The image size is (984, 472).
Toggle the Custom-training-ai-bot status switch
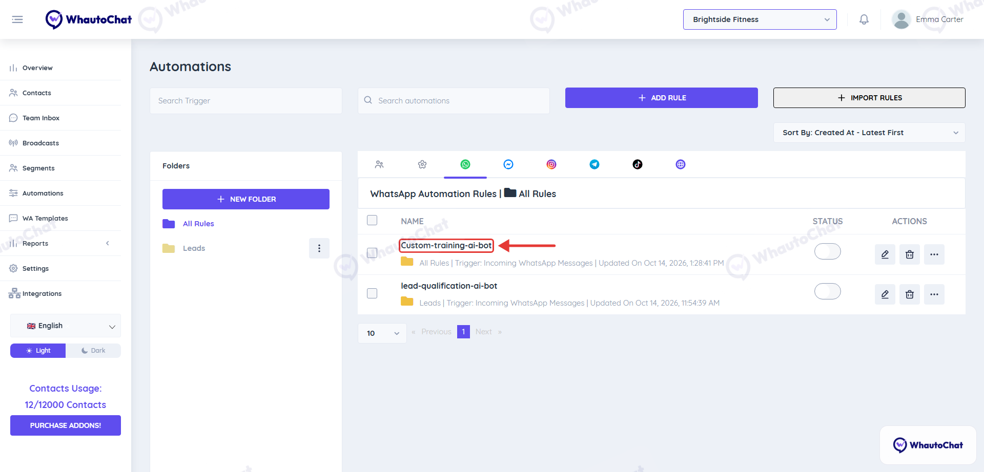[828, 251]
